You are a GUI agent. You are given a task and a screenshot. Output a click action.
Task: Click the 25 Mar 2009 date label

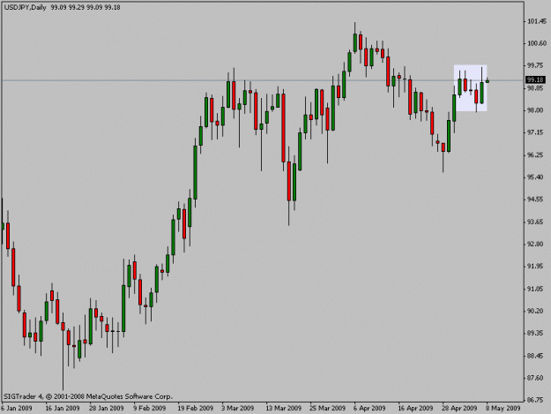[x=327, y=409]
